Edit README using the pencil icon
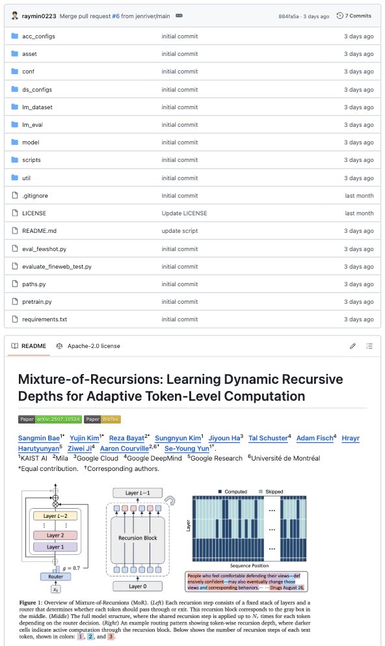 pyautogui.click(x=352, y=346)
